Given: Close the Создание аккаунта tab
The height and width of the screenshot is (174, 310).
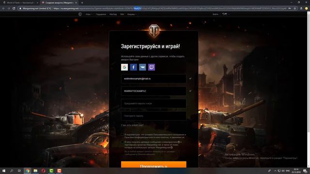Looking at the screenshot, I should 76,3.
